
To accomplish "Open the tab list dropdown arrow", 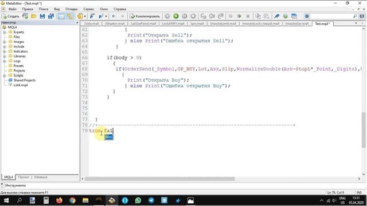I will click(356, 23).
